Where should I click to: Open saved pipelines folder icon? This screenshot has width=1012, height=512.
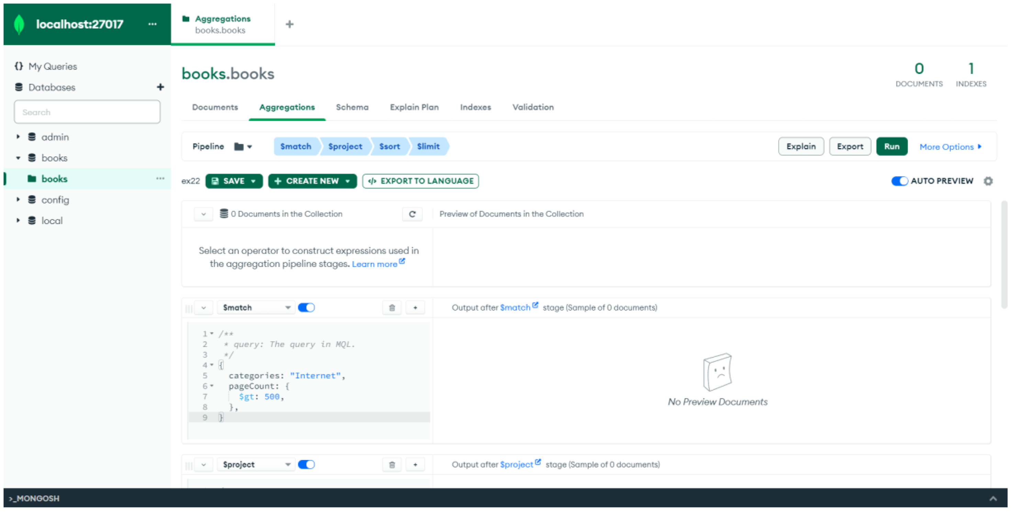coord(239,147)
